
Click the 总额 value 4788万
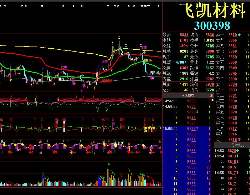point(182,62)
